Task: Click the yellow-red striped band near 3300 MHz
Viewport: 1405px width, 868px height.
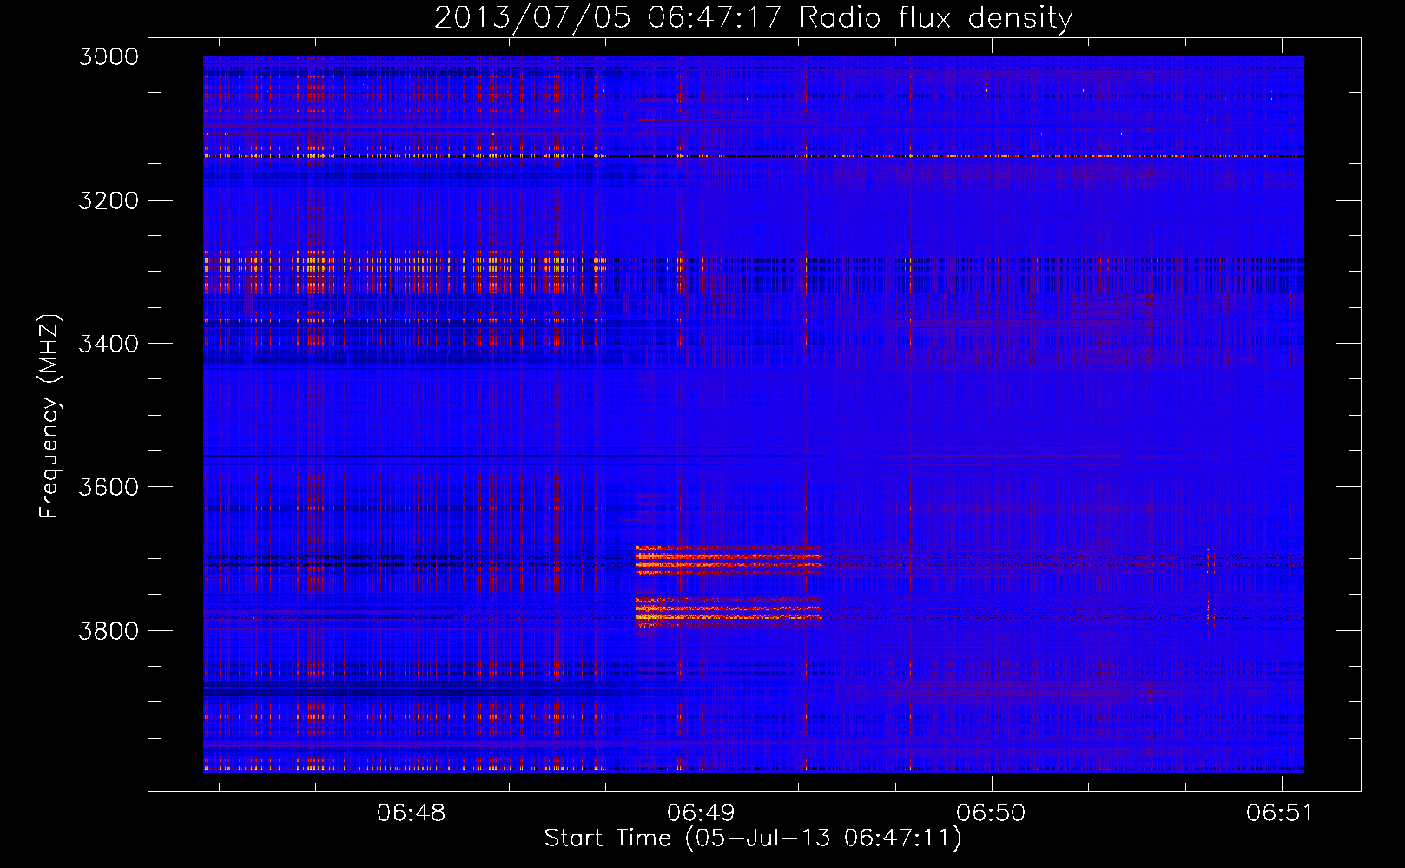Action: tap(404, 273)
